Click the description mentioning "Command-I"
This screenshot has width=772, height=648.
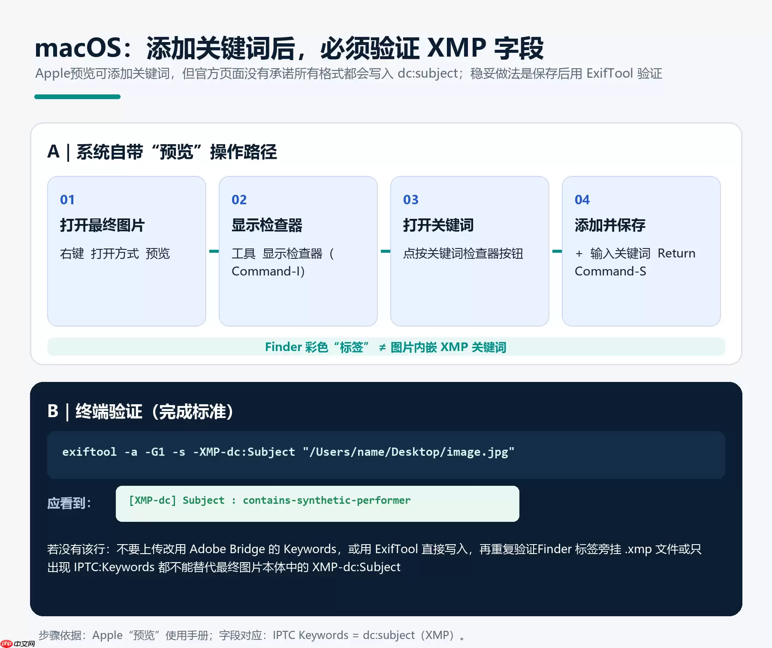point(283,262)
